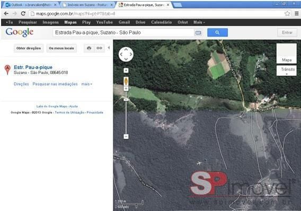Go back with the browser back arrow
The height and width of the screenshot is (211, 301).
point(6,14)
